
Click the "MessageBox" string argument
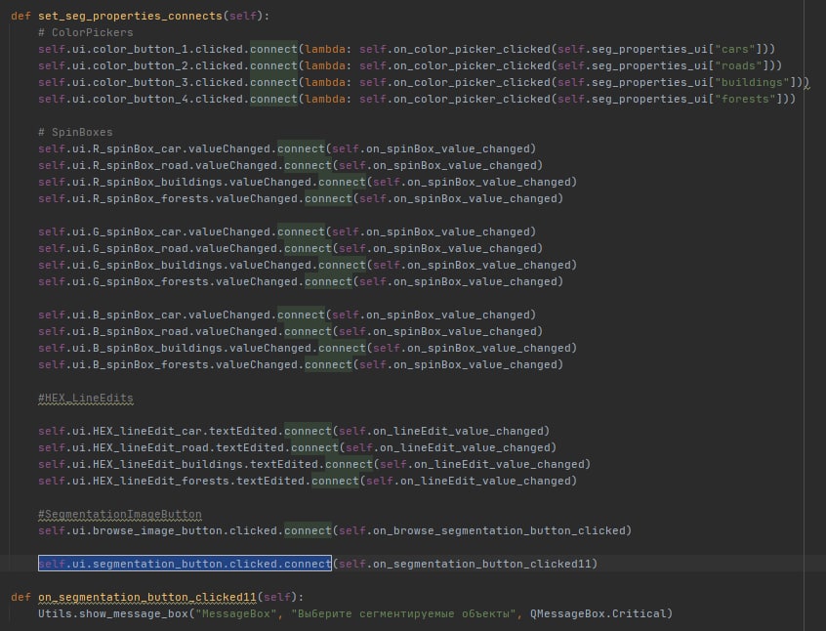[236, 613]
